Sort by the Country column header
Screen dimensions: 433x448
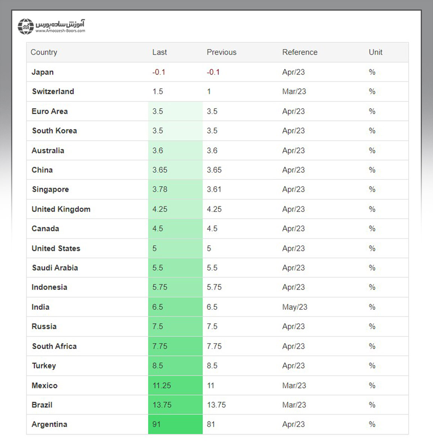pyautogui.click(x=44, y=52)
